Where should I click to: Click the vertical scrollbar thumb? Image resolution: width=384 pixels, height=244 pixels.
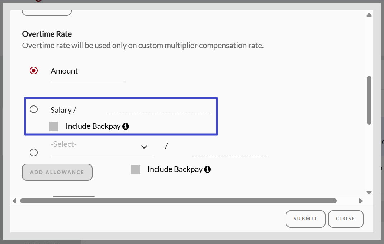tap(369, 100)
